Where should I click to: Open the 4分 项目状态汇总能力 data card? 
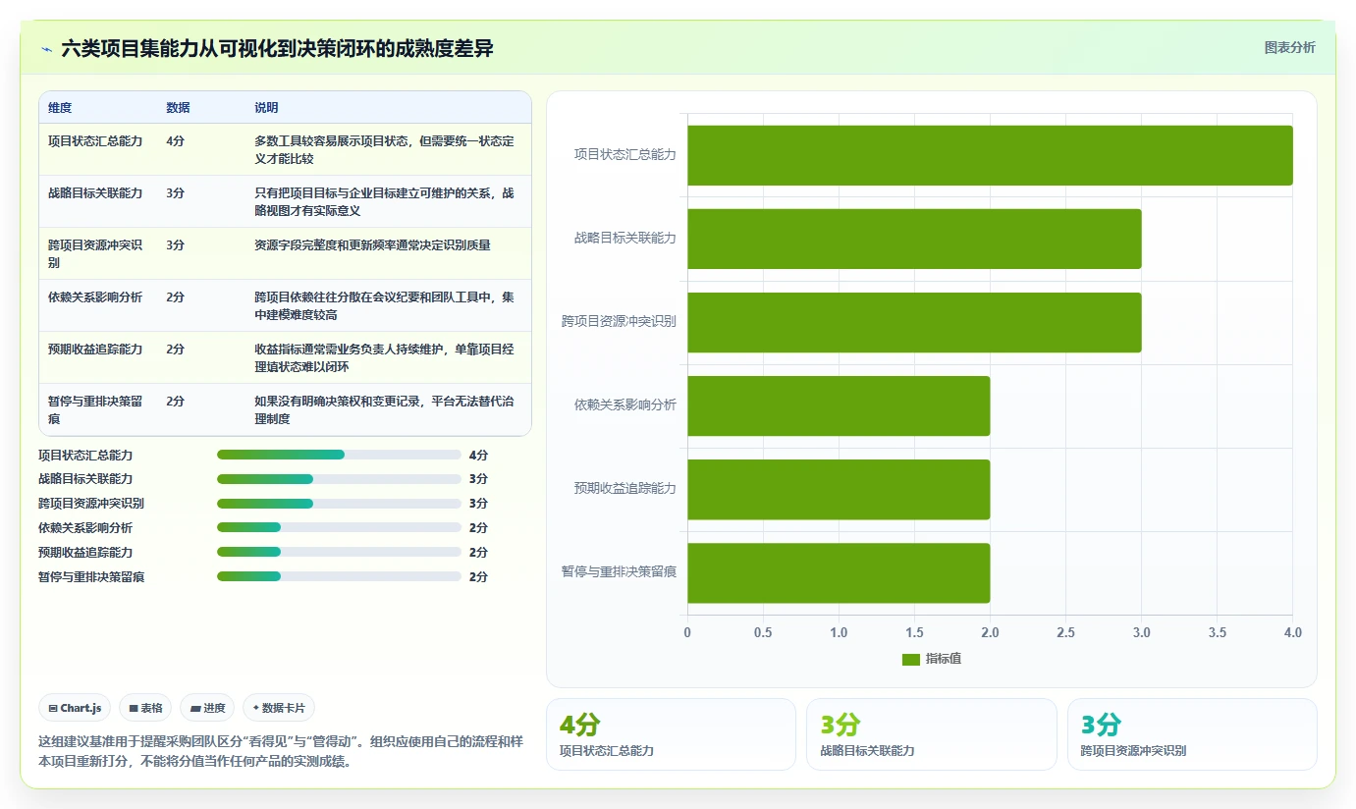click(671, 734)
